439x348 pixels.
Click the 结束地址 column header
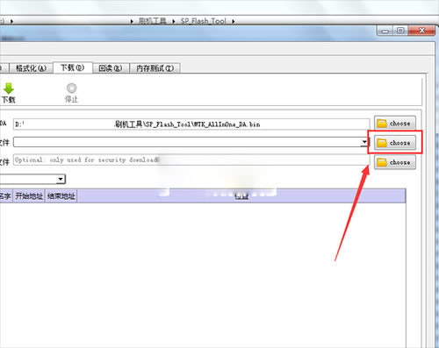61,196
